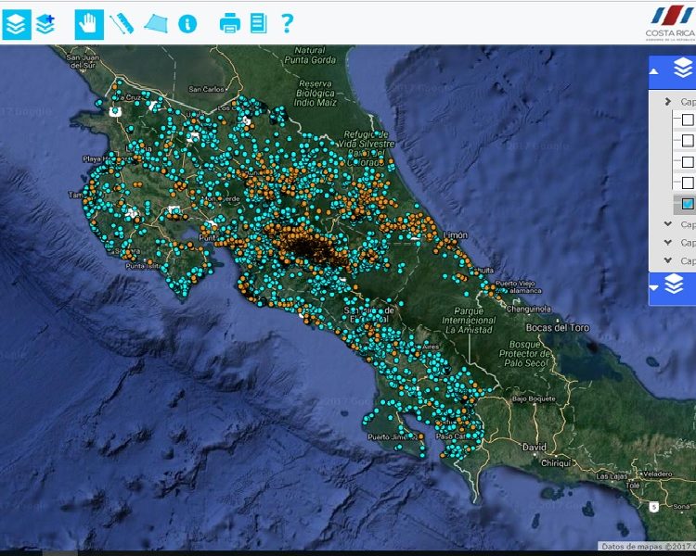
Task: Click the add layer icon with plus
Action: [45, 23]
